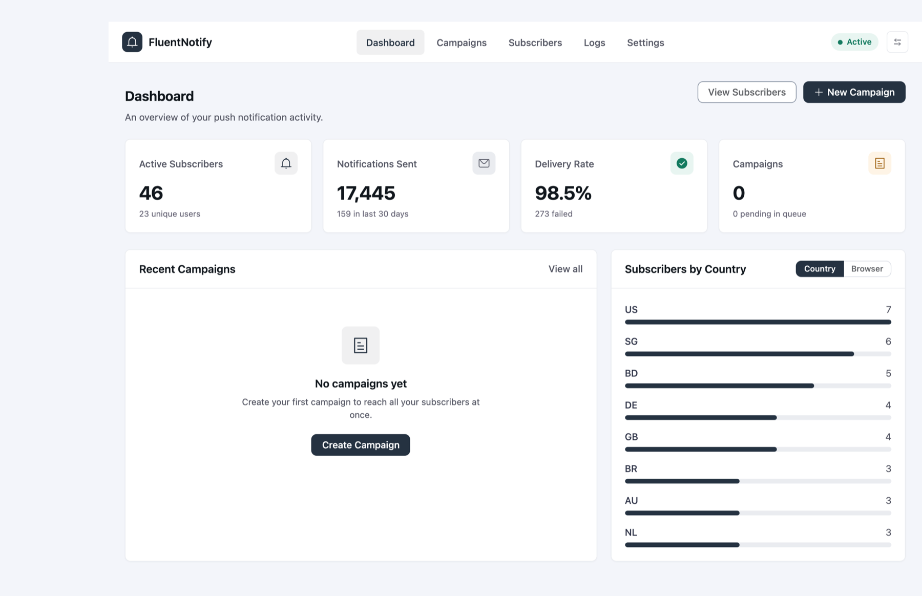Switch to the Campaigns tab

coord(462,42)
